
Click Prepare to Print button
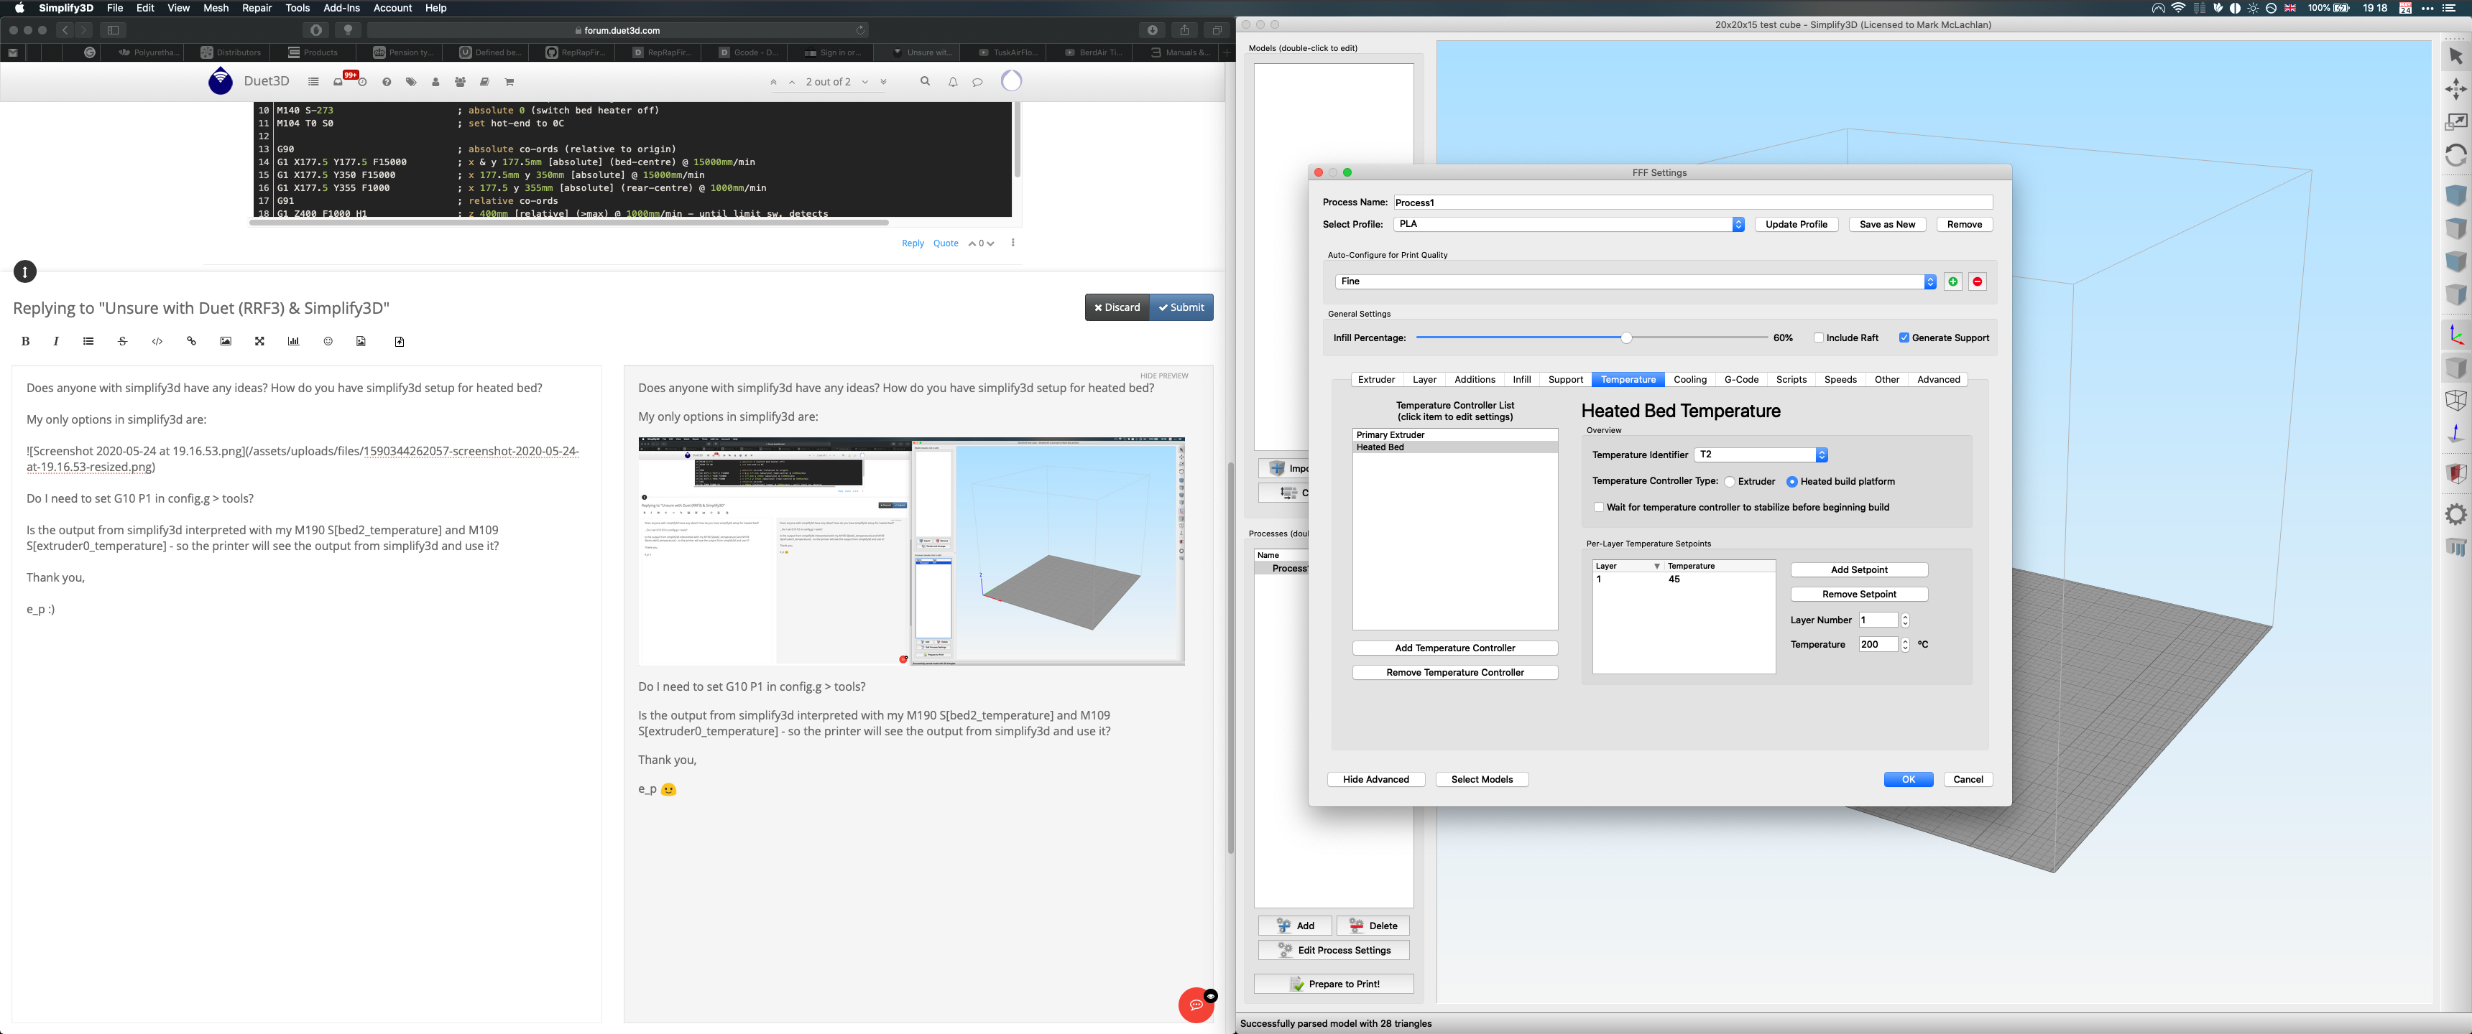point(1334,984)
